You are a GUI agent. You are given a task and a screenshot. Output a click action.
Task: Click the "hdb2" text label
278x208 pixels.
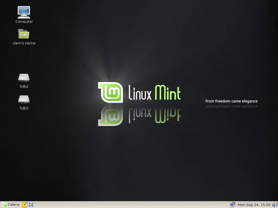[24, 87]
